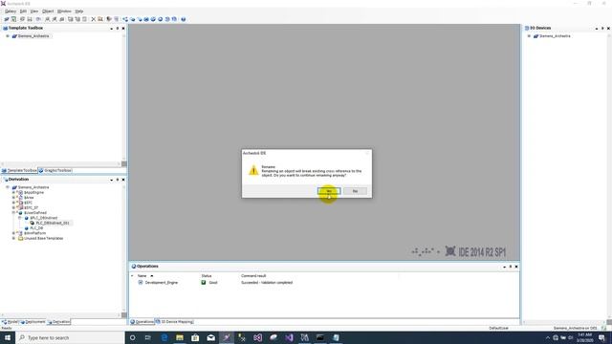Switch to the Model view tab

point(10,322)
